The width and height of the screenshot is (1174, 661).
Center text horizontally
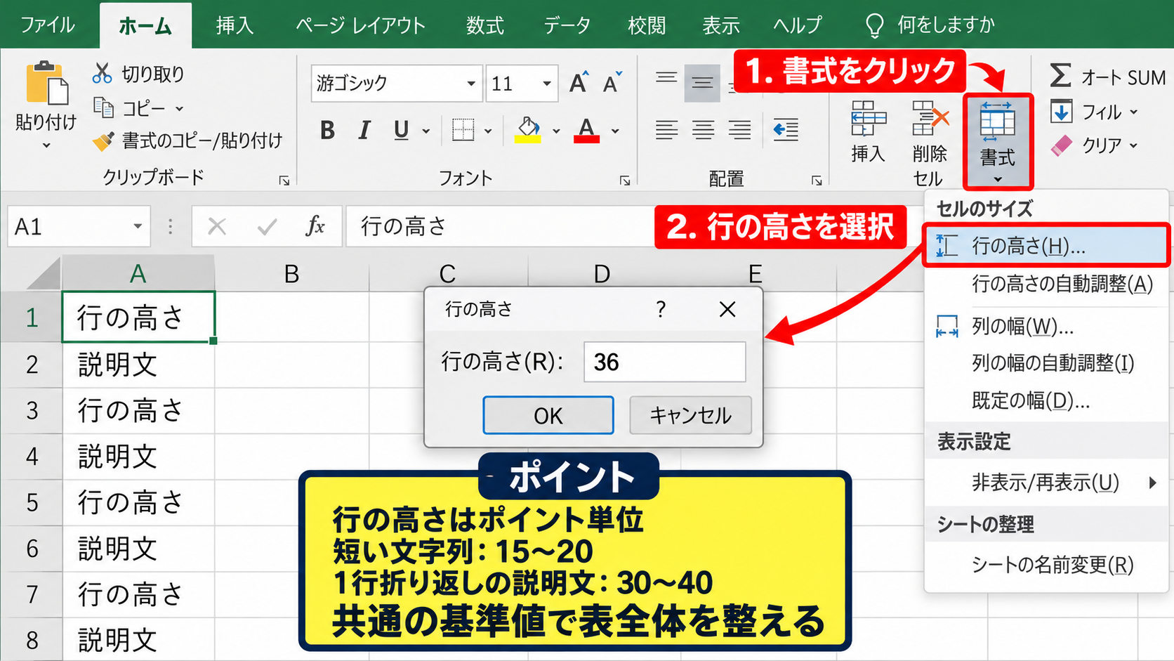[x=703, y=130]
